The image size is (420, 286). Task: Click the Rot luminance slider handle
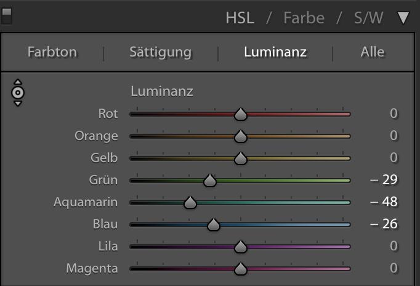pyautogui.click(x=241, y=114)
